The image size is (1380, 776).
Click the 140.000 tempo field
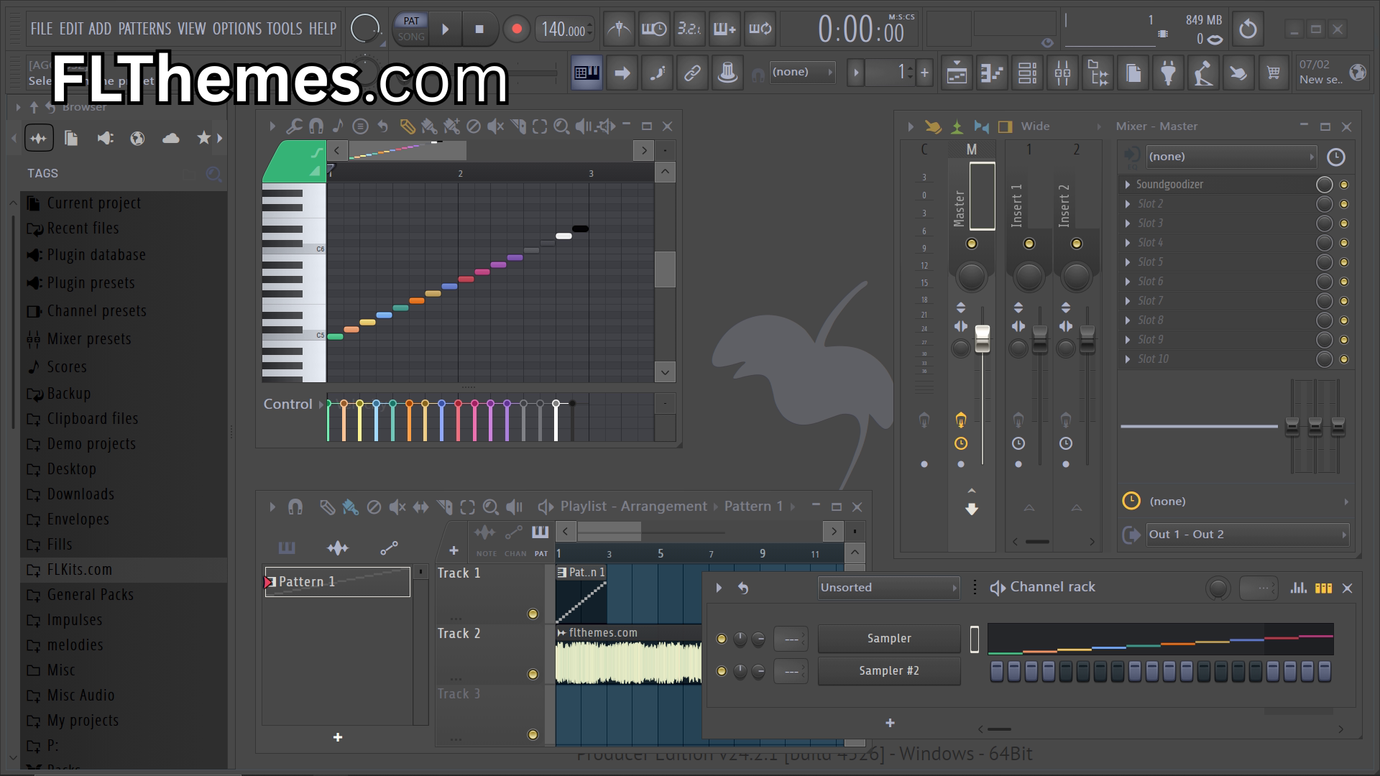pyautogui.click(x=566, y=29)
